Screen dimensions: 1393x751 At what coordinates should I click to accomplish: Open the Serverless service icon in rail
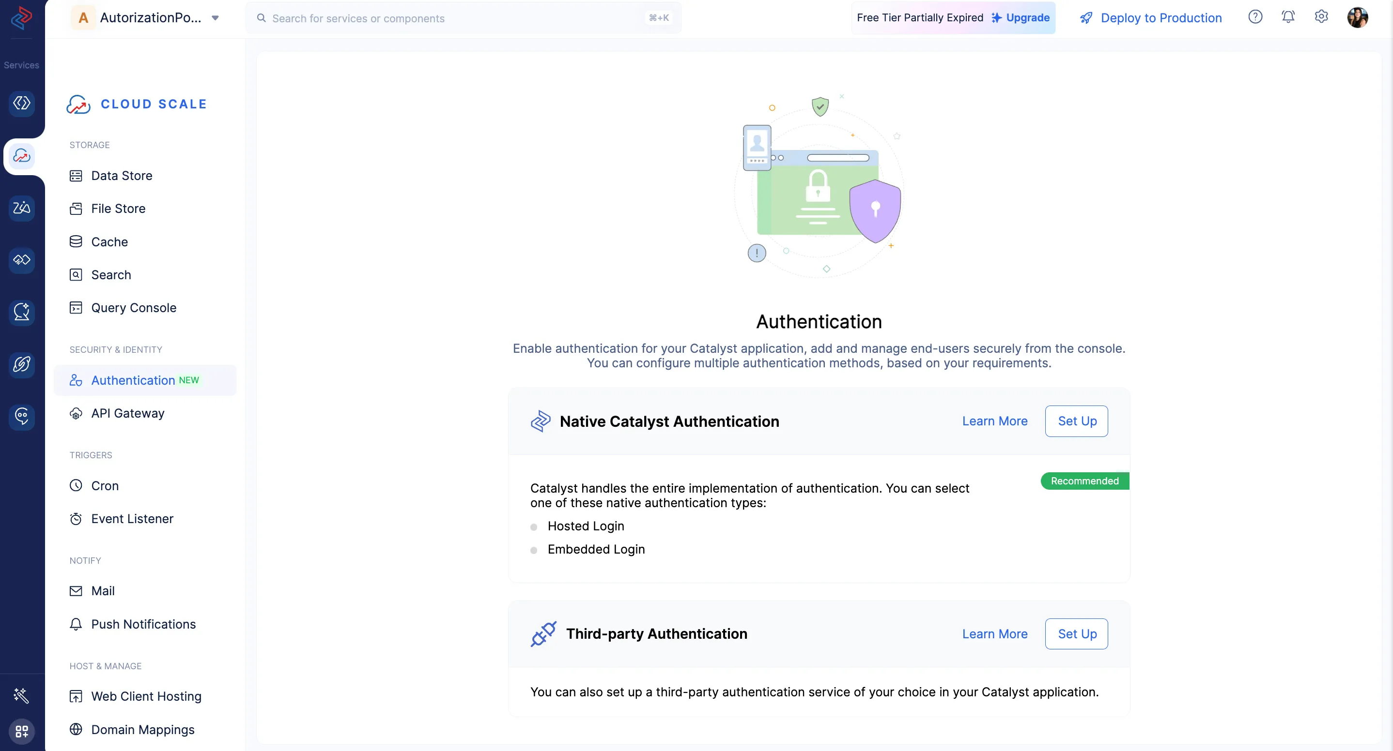[22, 103]
